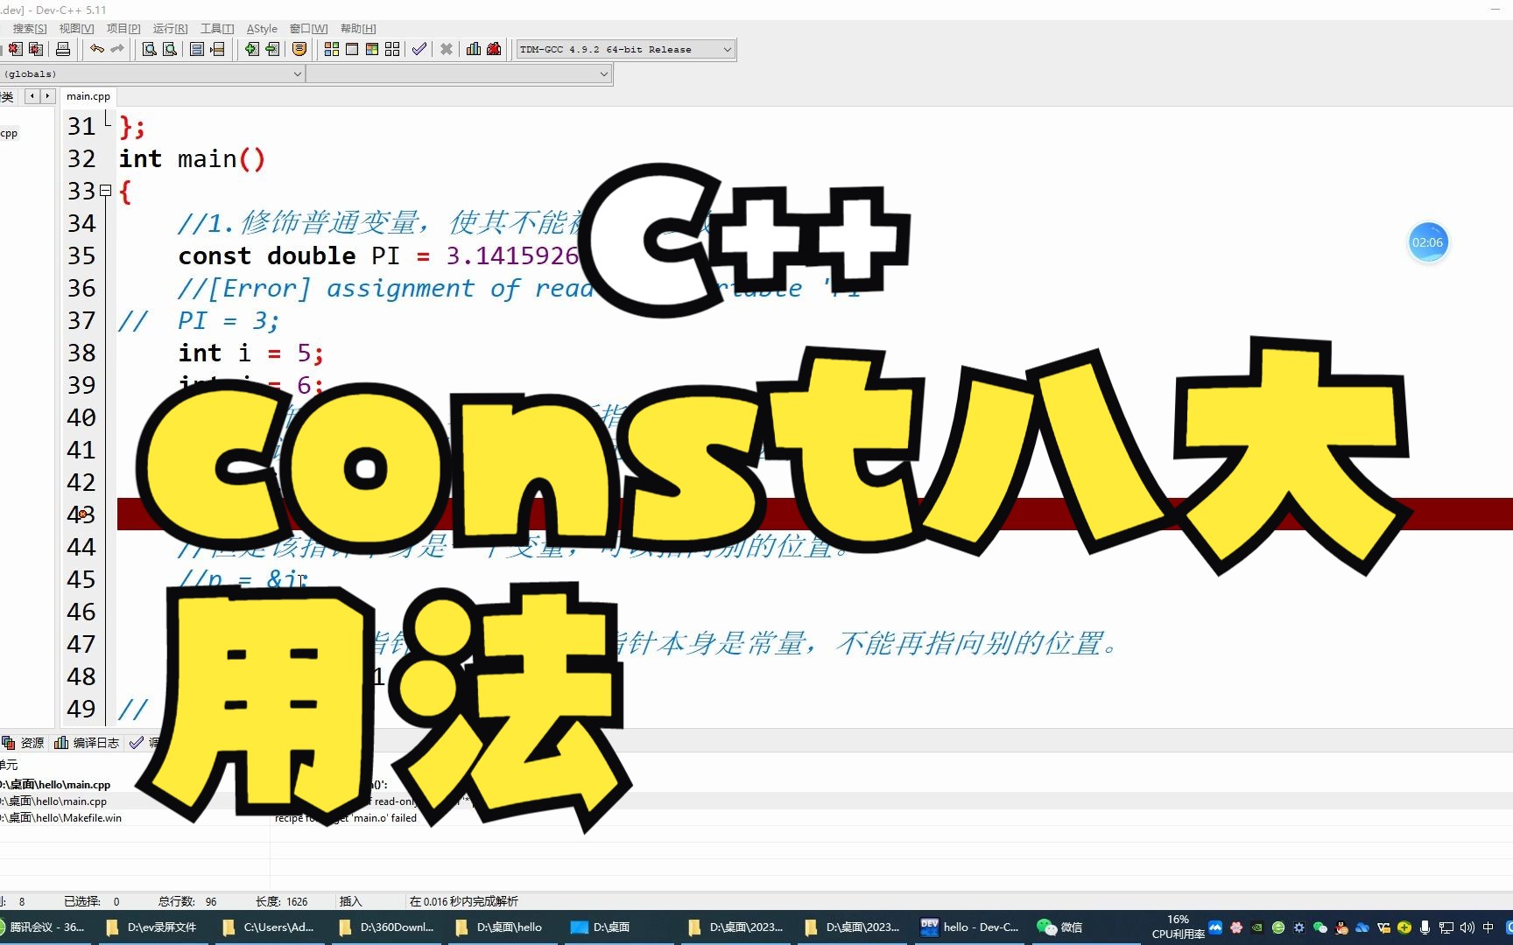1513x945 pixels.
Task: Click the QQ penguin tray icon
Action: (x=1341, y=927)
